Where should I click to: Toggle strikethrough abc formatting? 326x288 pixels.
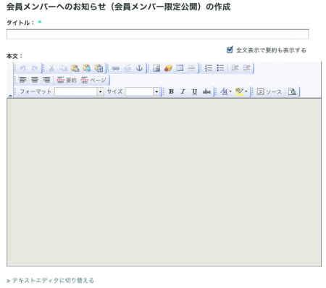[206, 91]
